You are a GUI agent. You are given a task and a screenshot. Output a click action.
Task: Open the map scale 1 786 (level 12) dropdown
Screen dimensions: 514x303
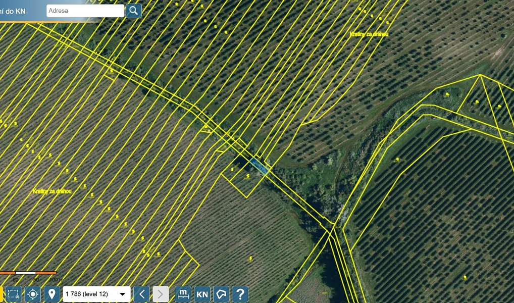tap(97, 294)
